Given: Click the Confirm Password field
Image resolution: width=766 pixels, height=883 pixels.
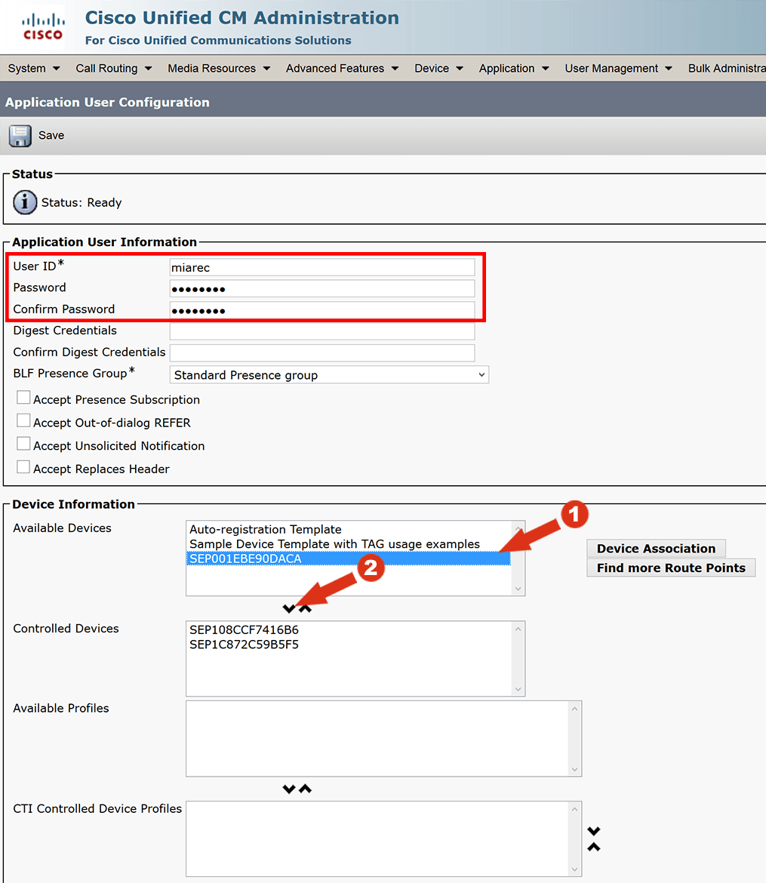Looking at the screenshot, I should tap(322, 310).
